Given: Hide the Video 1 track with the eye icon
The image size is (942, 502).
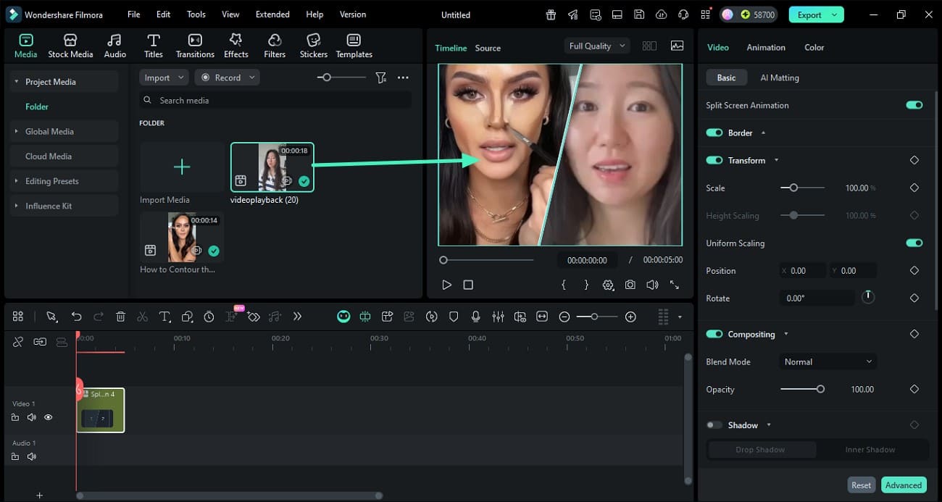Looking at the screenshot, I should click(48, 417).
